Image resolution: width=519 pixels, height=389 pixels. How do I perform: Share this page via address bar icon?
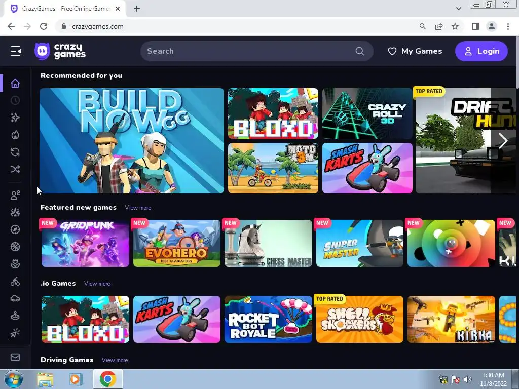pyautogui.click(x=439, y=26)
